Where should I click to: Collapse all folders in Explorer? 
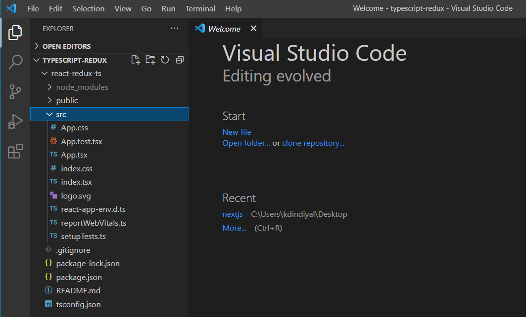(x=180, y=60)
